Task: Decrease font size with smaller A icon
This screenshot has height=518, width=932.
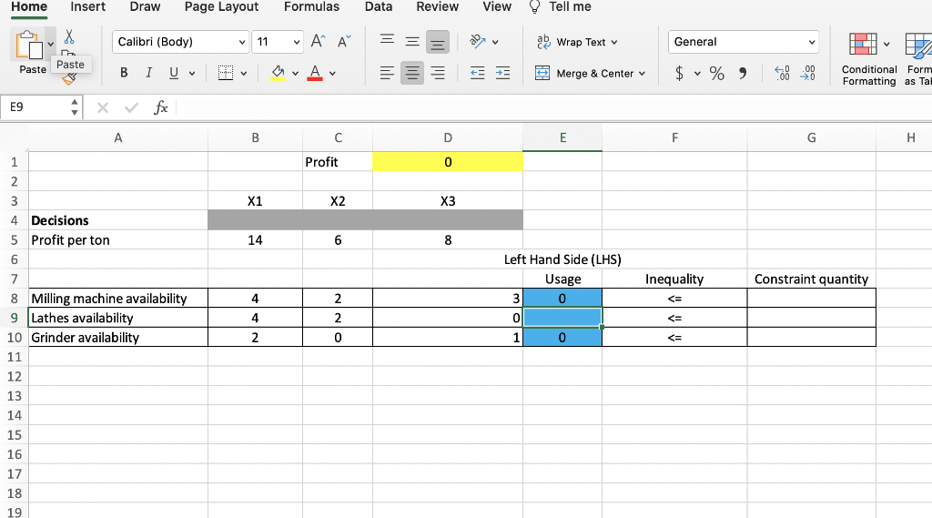Action: 344,41
